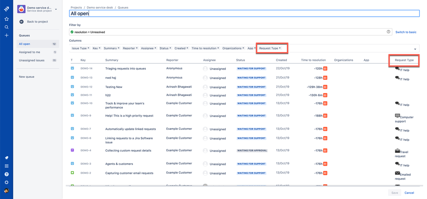Open the app switcher grid icon

[6, 166]
